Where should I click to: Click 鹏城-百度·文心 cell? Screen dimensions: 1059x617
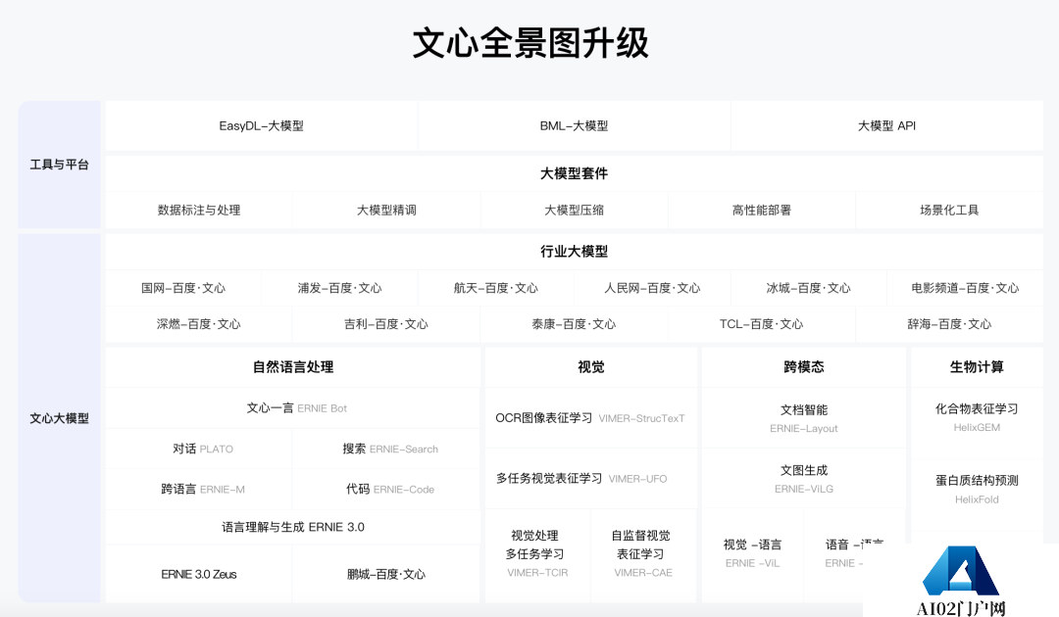click(x=386, y=574)
